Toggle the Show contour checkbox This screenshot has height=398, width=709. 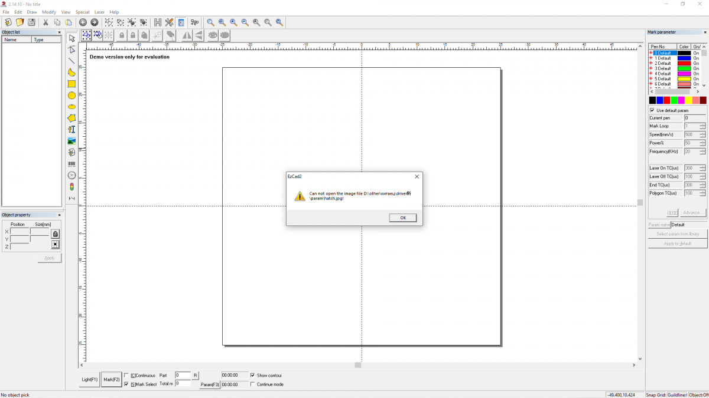click(x=253, y=375)
